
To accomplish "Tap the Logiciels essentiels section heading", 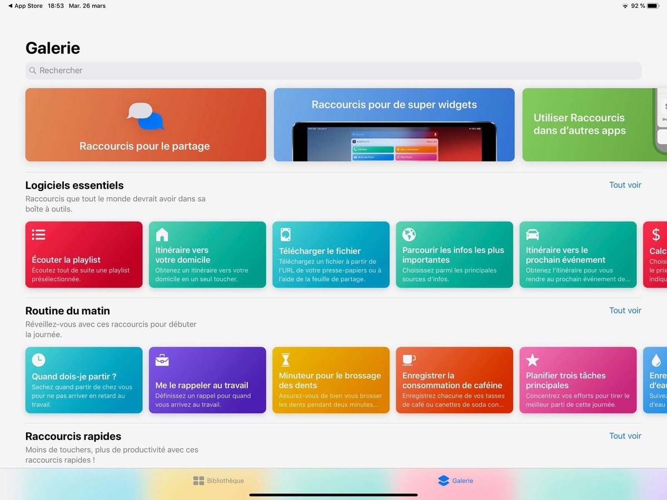I will tap(74, 186).
